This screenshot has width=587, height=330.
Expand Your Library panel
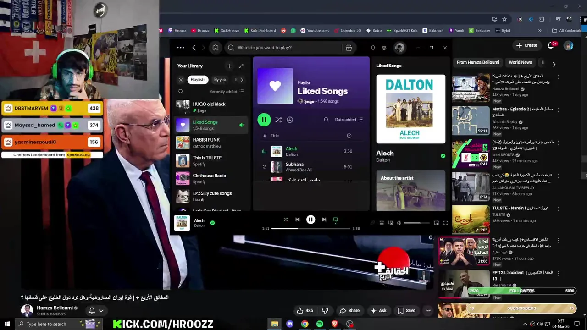pyautogui.click(x=241, y=66)
